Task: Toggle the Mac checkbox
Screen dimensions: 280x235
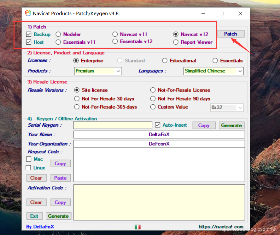Action: pyautogui.click(x=29, y=159)
